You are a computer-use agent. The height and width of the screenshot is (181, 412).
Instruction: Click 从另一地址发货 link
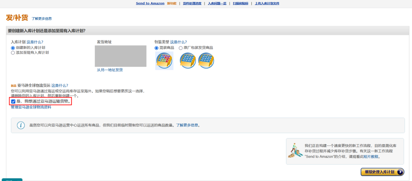tap(110, 70)
